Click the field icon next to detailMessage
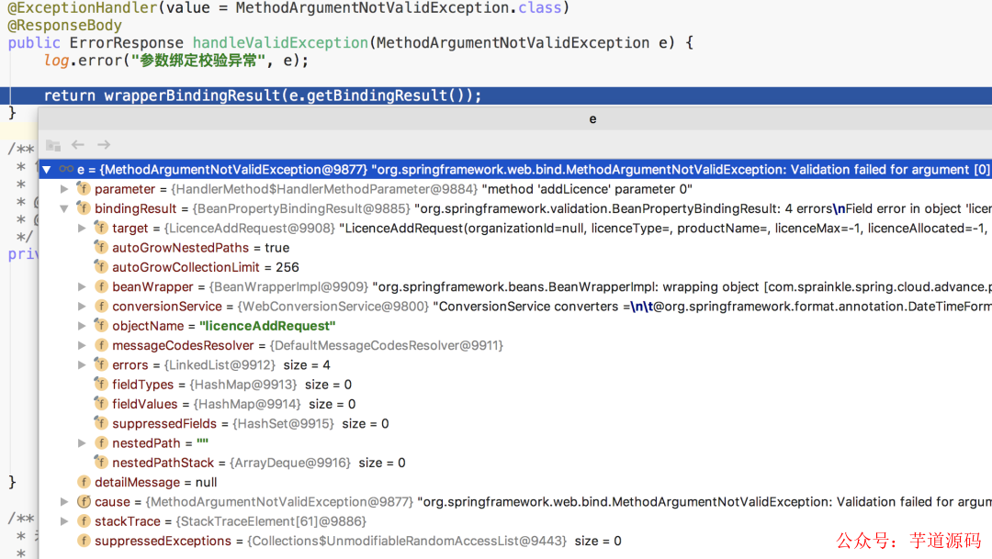 pos(84,482)
